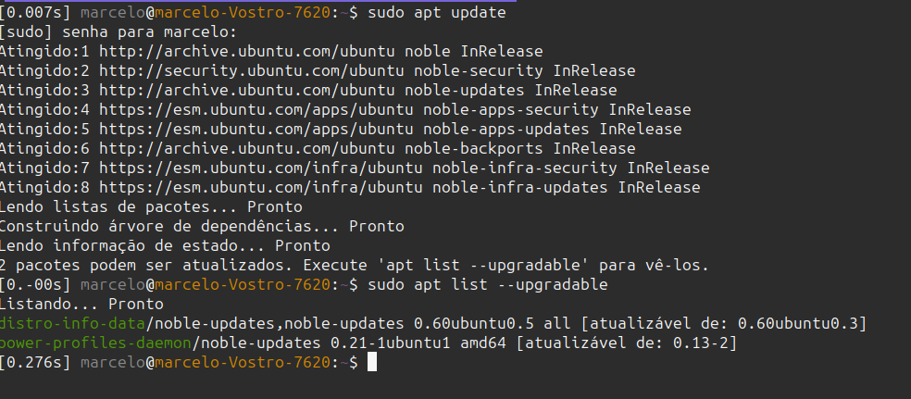The width and height of the screenshot is (911, 399).
Task: Click the esm infra URL on the Atingido:7 line
Action: pos(259,168)
